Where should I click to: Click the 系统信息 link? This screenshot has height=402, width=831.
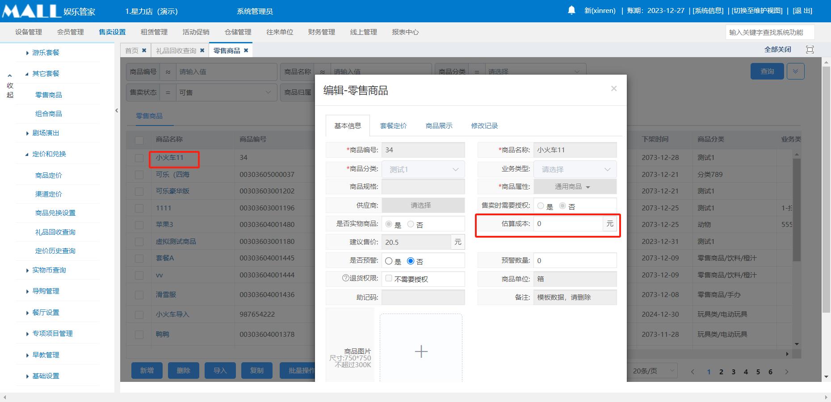click(x=708, y=11)
